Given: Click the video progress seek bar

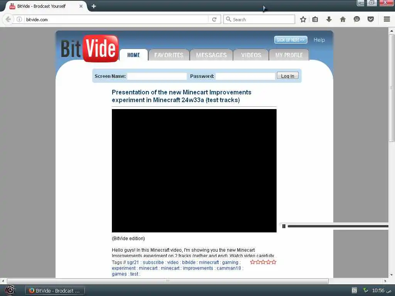Looking at the screenshot, I should coord(338,226).
